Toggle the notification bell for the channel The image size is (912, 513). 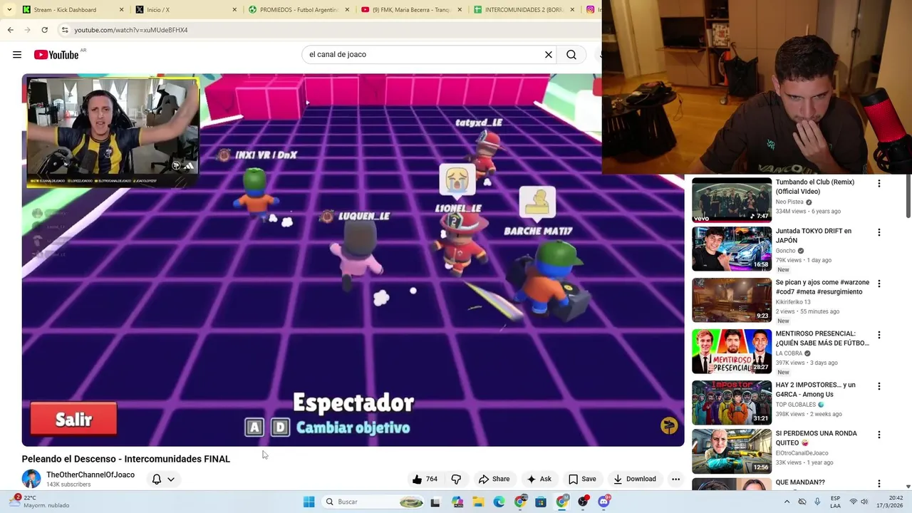pos(157,479)
